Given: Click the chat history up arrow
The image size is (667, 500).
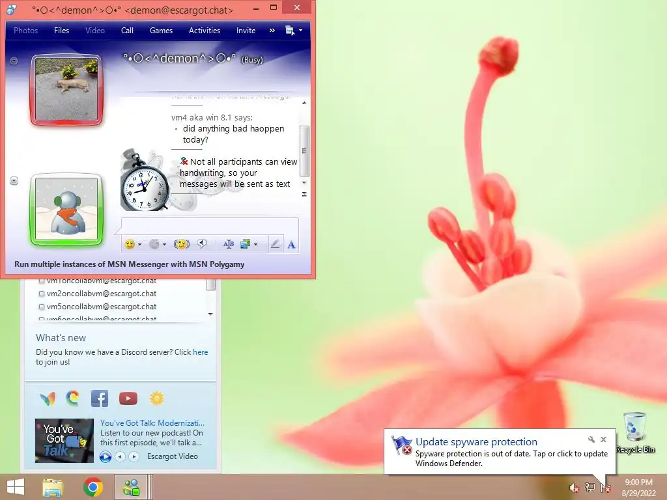Looking at the screenshot, I should coord(304,103).
